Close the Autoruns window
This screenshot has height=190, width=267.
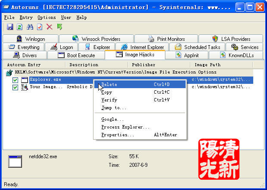coord(260,7)
